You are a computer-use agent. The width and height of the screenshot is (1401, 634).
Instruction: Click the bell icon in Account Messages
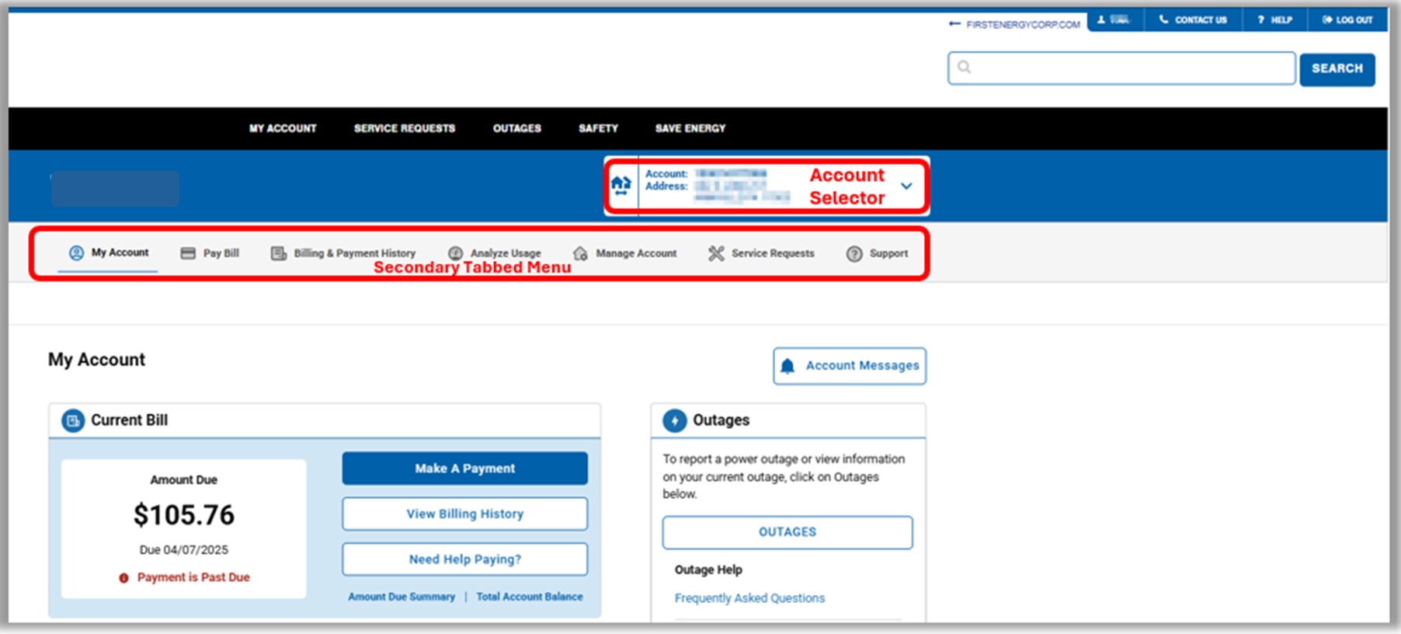(x=787, y=366)
